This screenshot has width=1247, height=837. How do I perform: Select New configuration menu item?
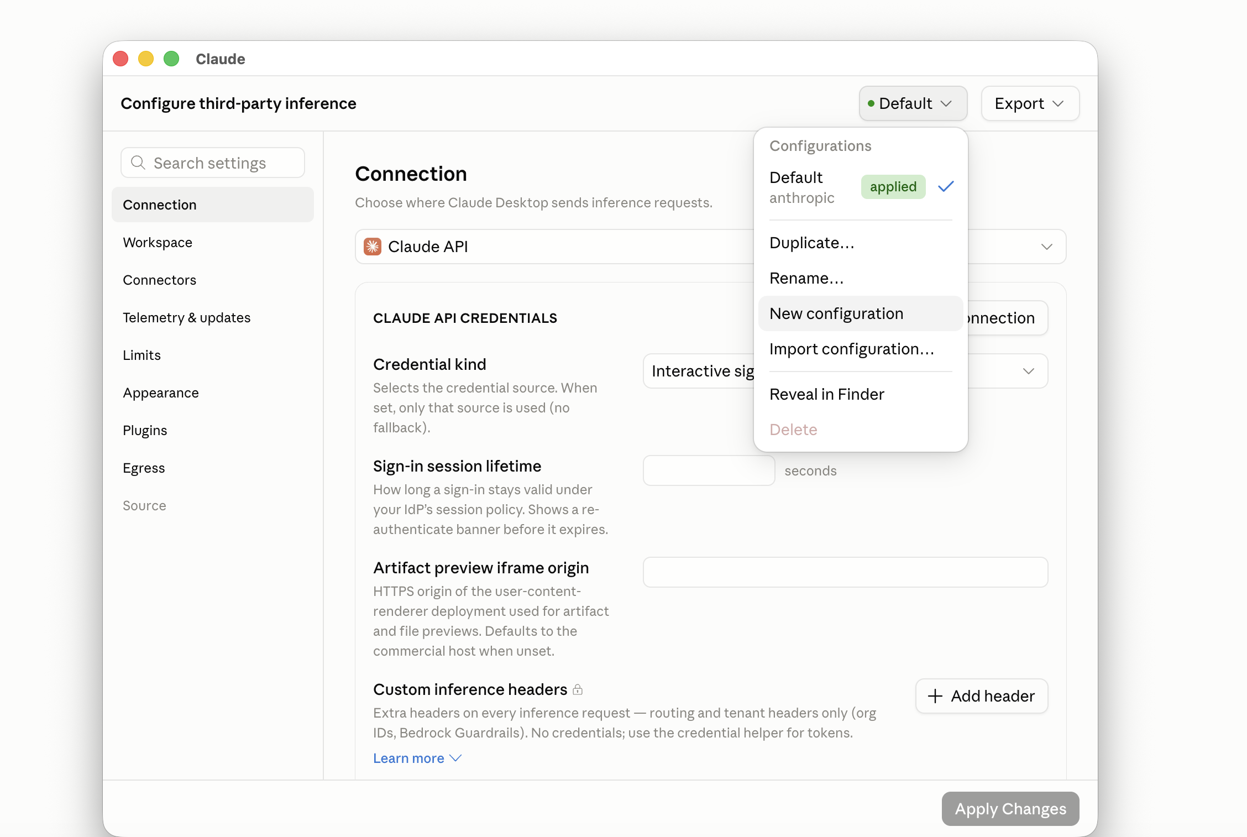[x=860, y=313]
